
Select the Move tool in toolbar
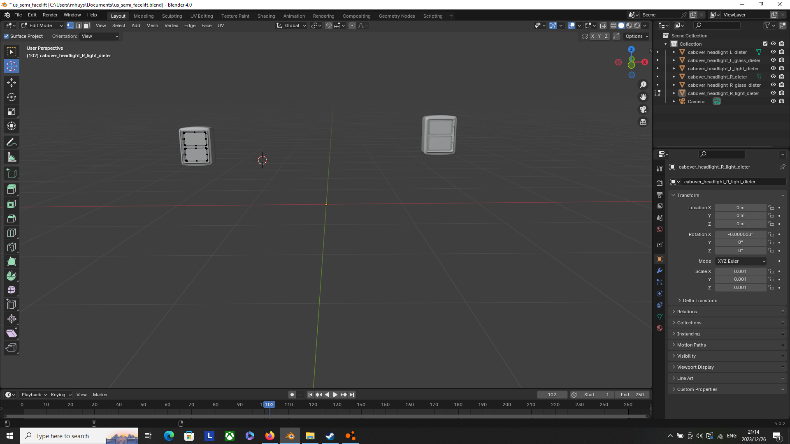click(12, 83)
